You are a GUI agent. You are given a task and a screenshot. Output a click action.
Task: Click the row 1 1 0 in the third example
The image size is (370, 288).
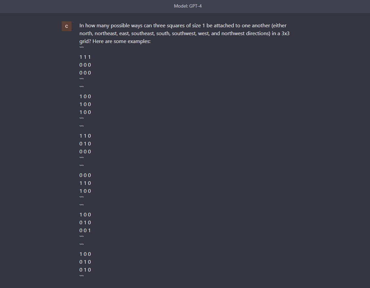85,136
